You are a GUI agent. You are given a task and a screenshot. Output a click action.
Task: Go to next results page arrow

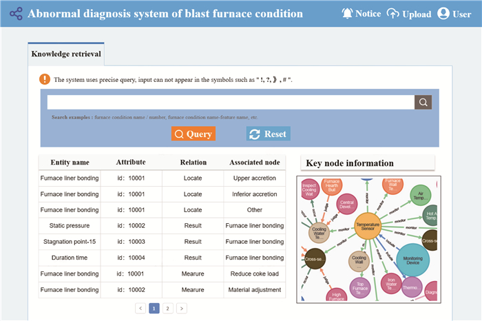(x=182, y=309)
